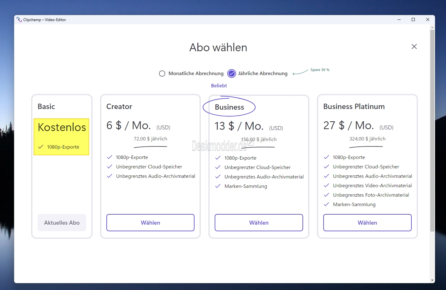Click the Basic plan title
Image resolution: width=446 pixels, height=290 pixels.
point(46,107)
